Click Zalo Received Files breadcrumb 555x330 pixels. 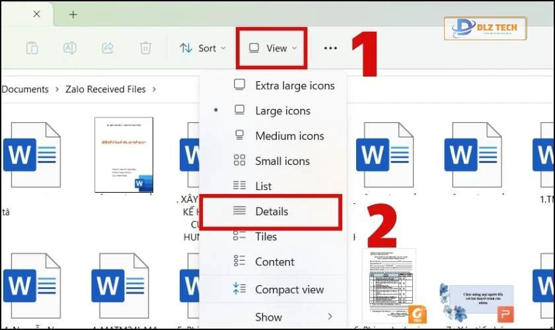(x=106, y=89)
